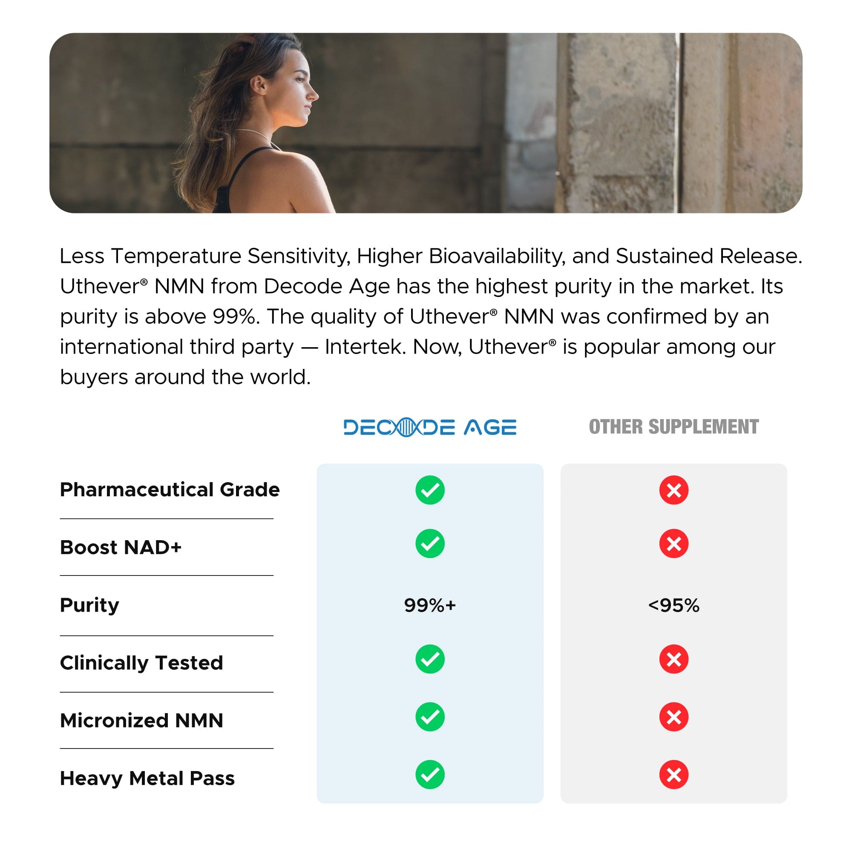Click the Purity row label
The width and height of the screenshot is (852, 852).
click(x=89, y=605)
